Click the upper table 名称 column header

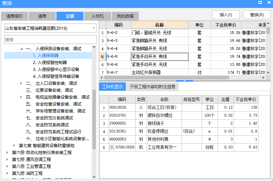(x=160, y=25)
